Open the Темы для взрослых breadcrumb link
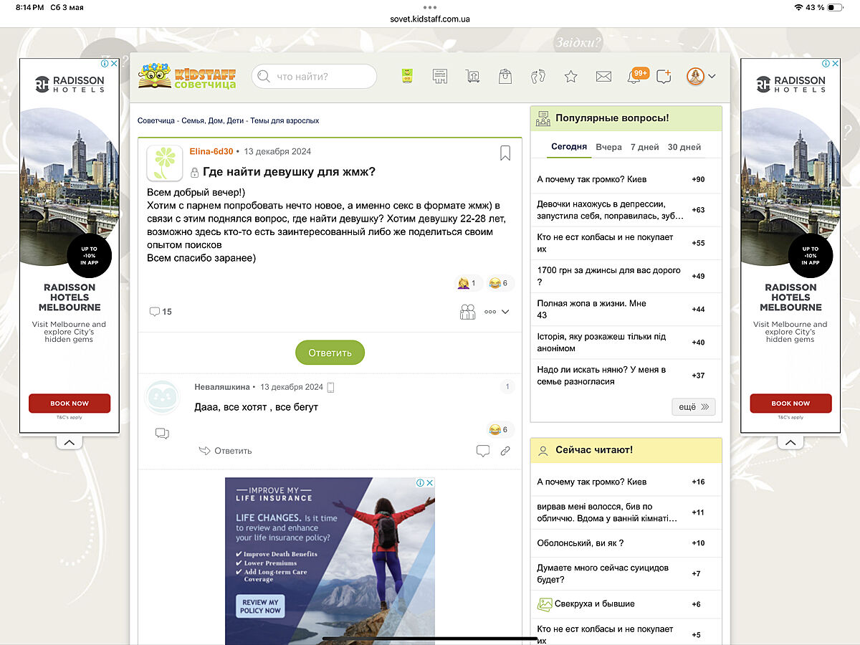Screen dimensions: 860x645 point(285,121)
